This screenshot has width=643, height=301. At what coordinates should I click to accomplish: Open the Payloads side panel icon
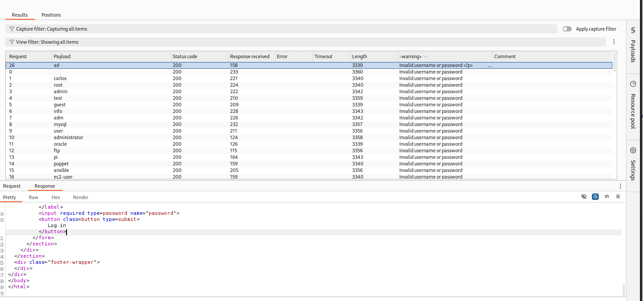click(x=633, y=30)
